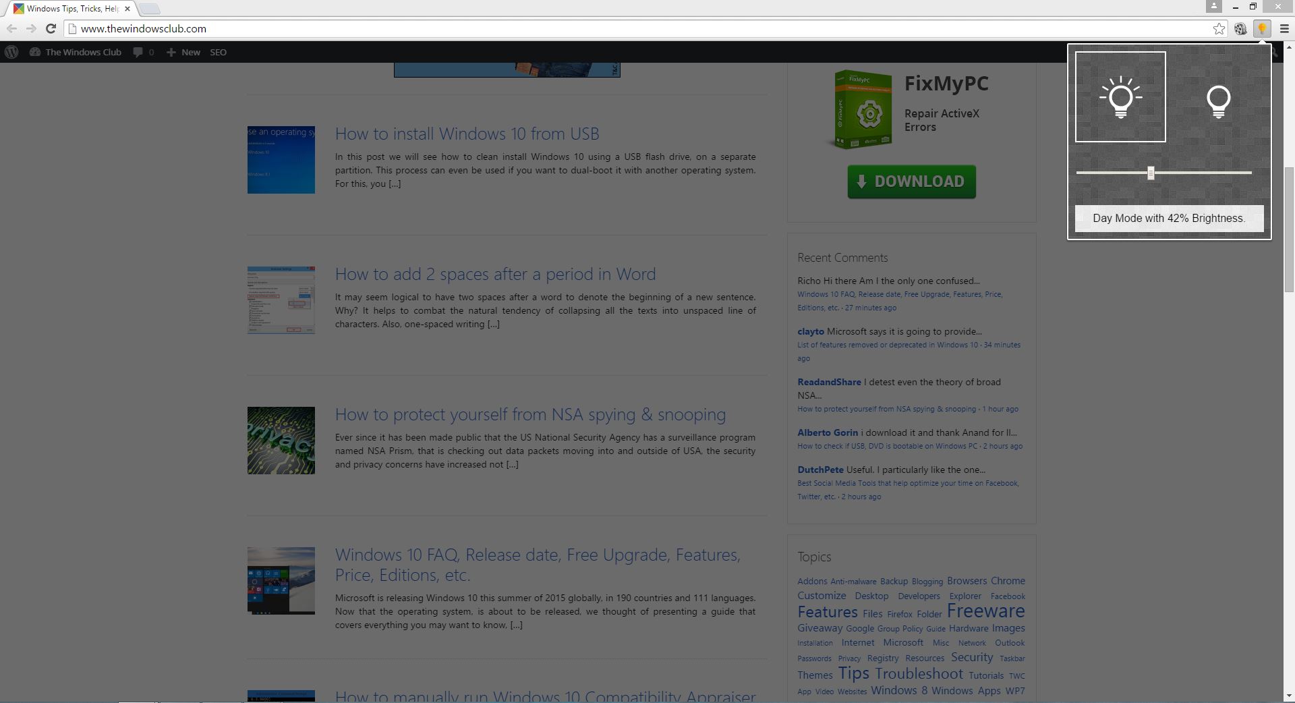Close the Windows Tips browser tab

(x=127, y=9)
